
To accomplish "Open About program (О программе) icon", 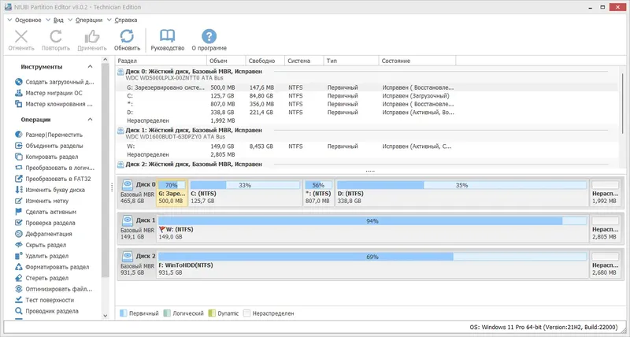I will point(209,36).
